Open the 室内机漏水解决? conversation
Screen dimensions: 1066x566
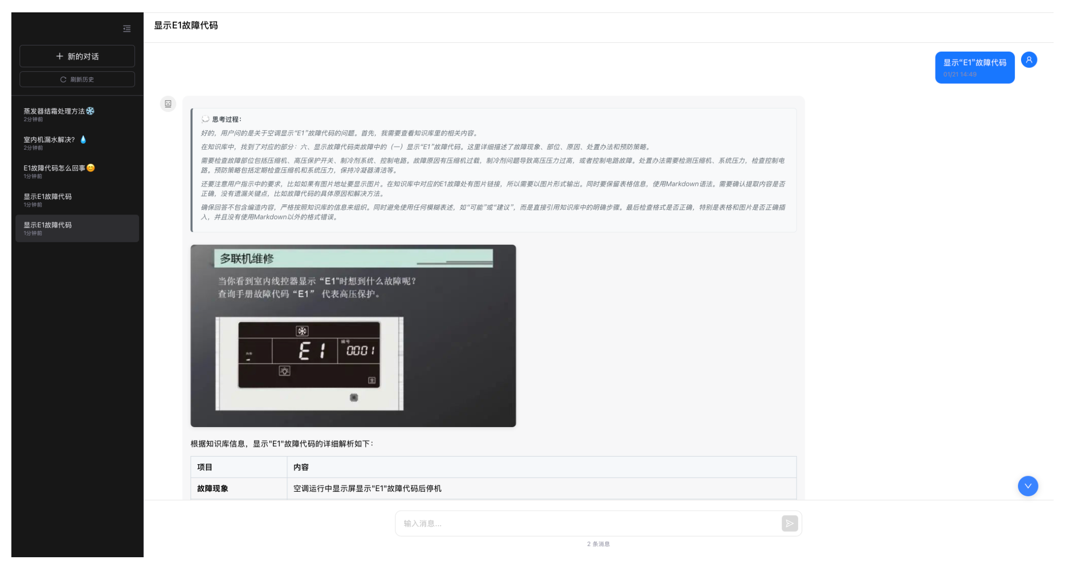point(77,143)
